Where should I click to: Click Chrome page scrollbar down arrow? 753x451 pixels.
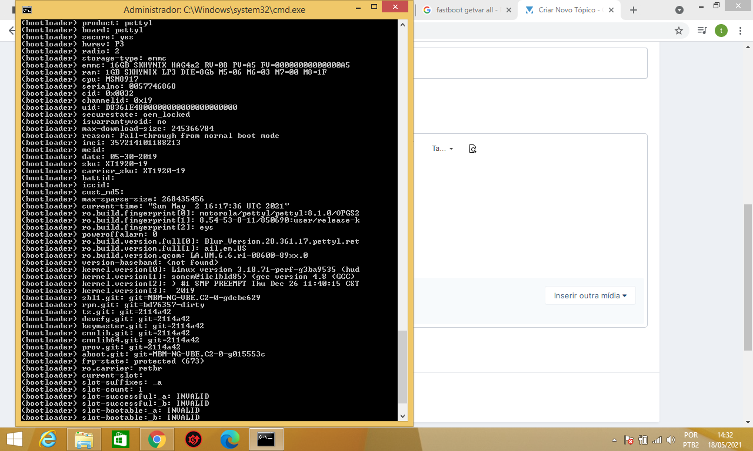[748, 421]
